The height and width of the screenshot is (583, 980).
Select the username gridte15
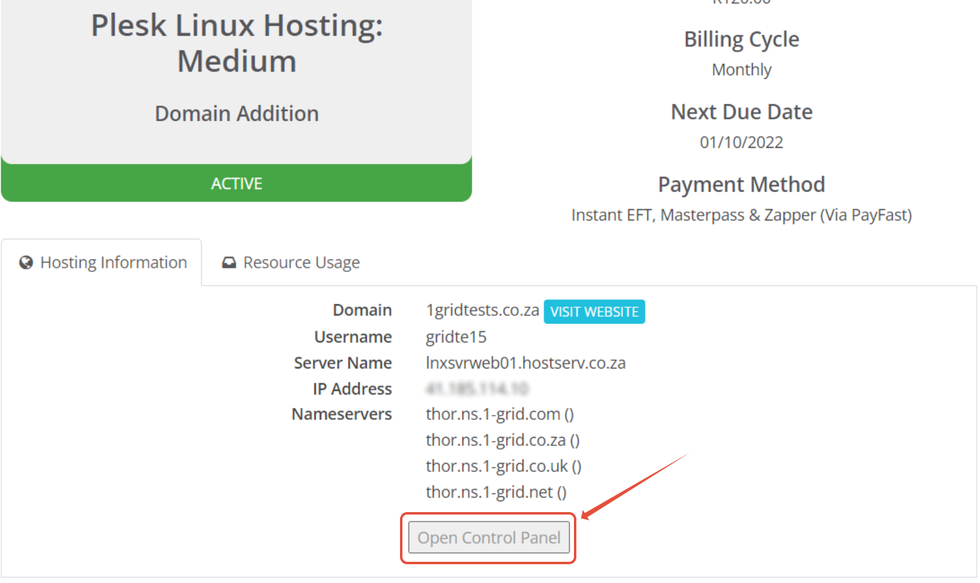[x=456, y=337]
